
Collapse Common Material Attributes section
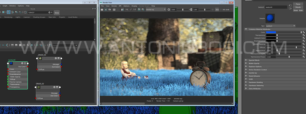[246, 29]
